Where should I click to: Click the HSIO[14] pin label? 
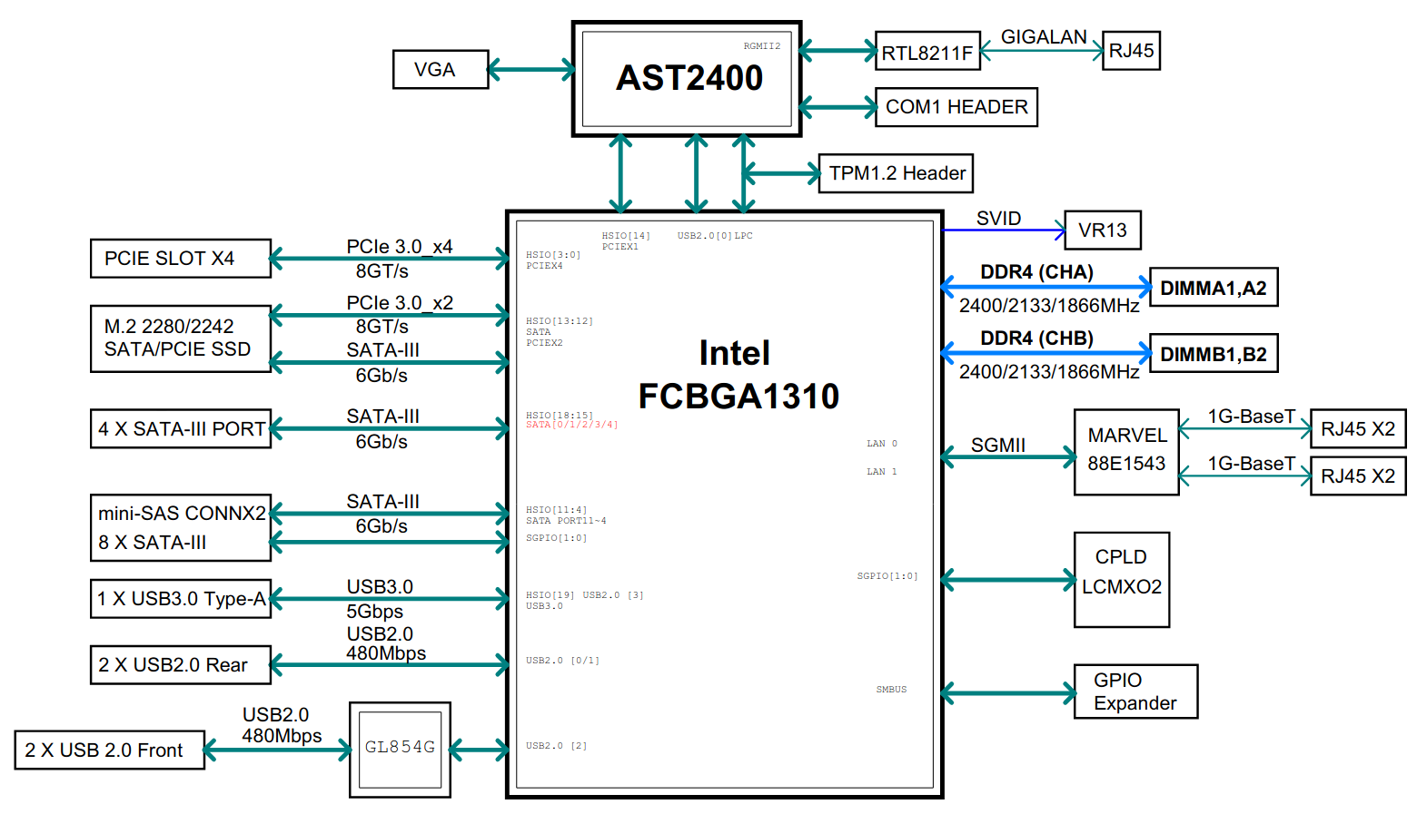coord(625,236)
